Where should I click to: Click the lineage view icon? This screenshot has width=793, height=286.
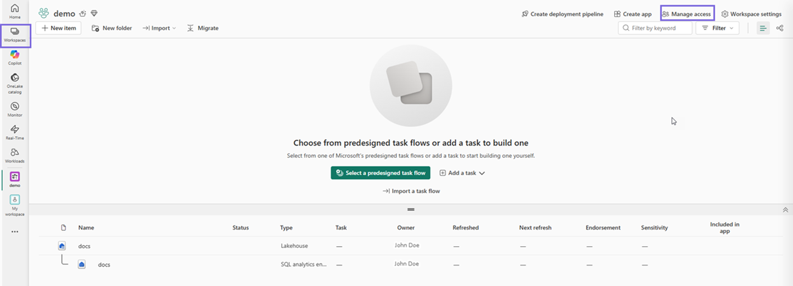779,28
